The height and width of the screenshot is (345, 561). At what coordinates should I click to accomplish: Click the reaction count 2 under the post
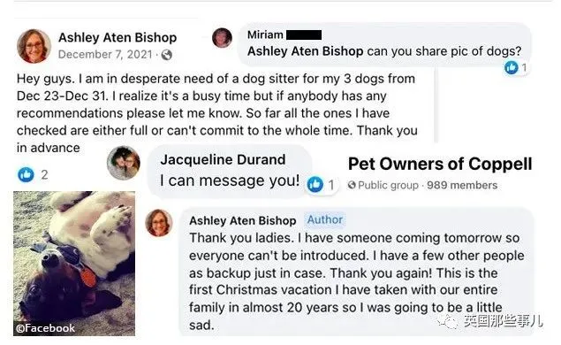[x=44, y=175]
